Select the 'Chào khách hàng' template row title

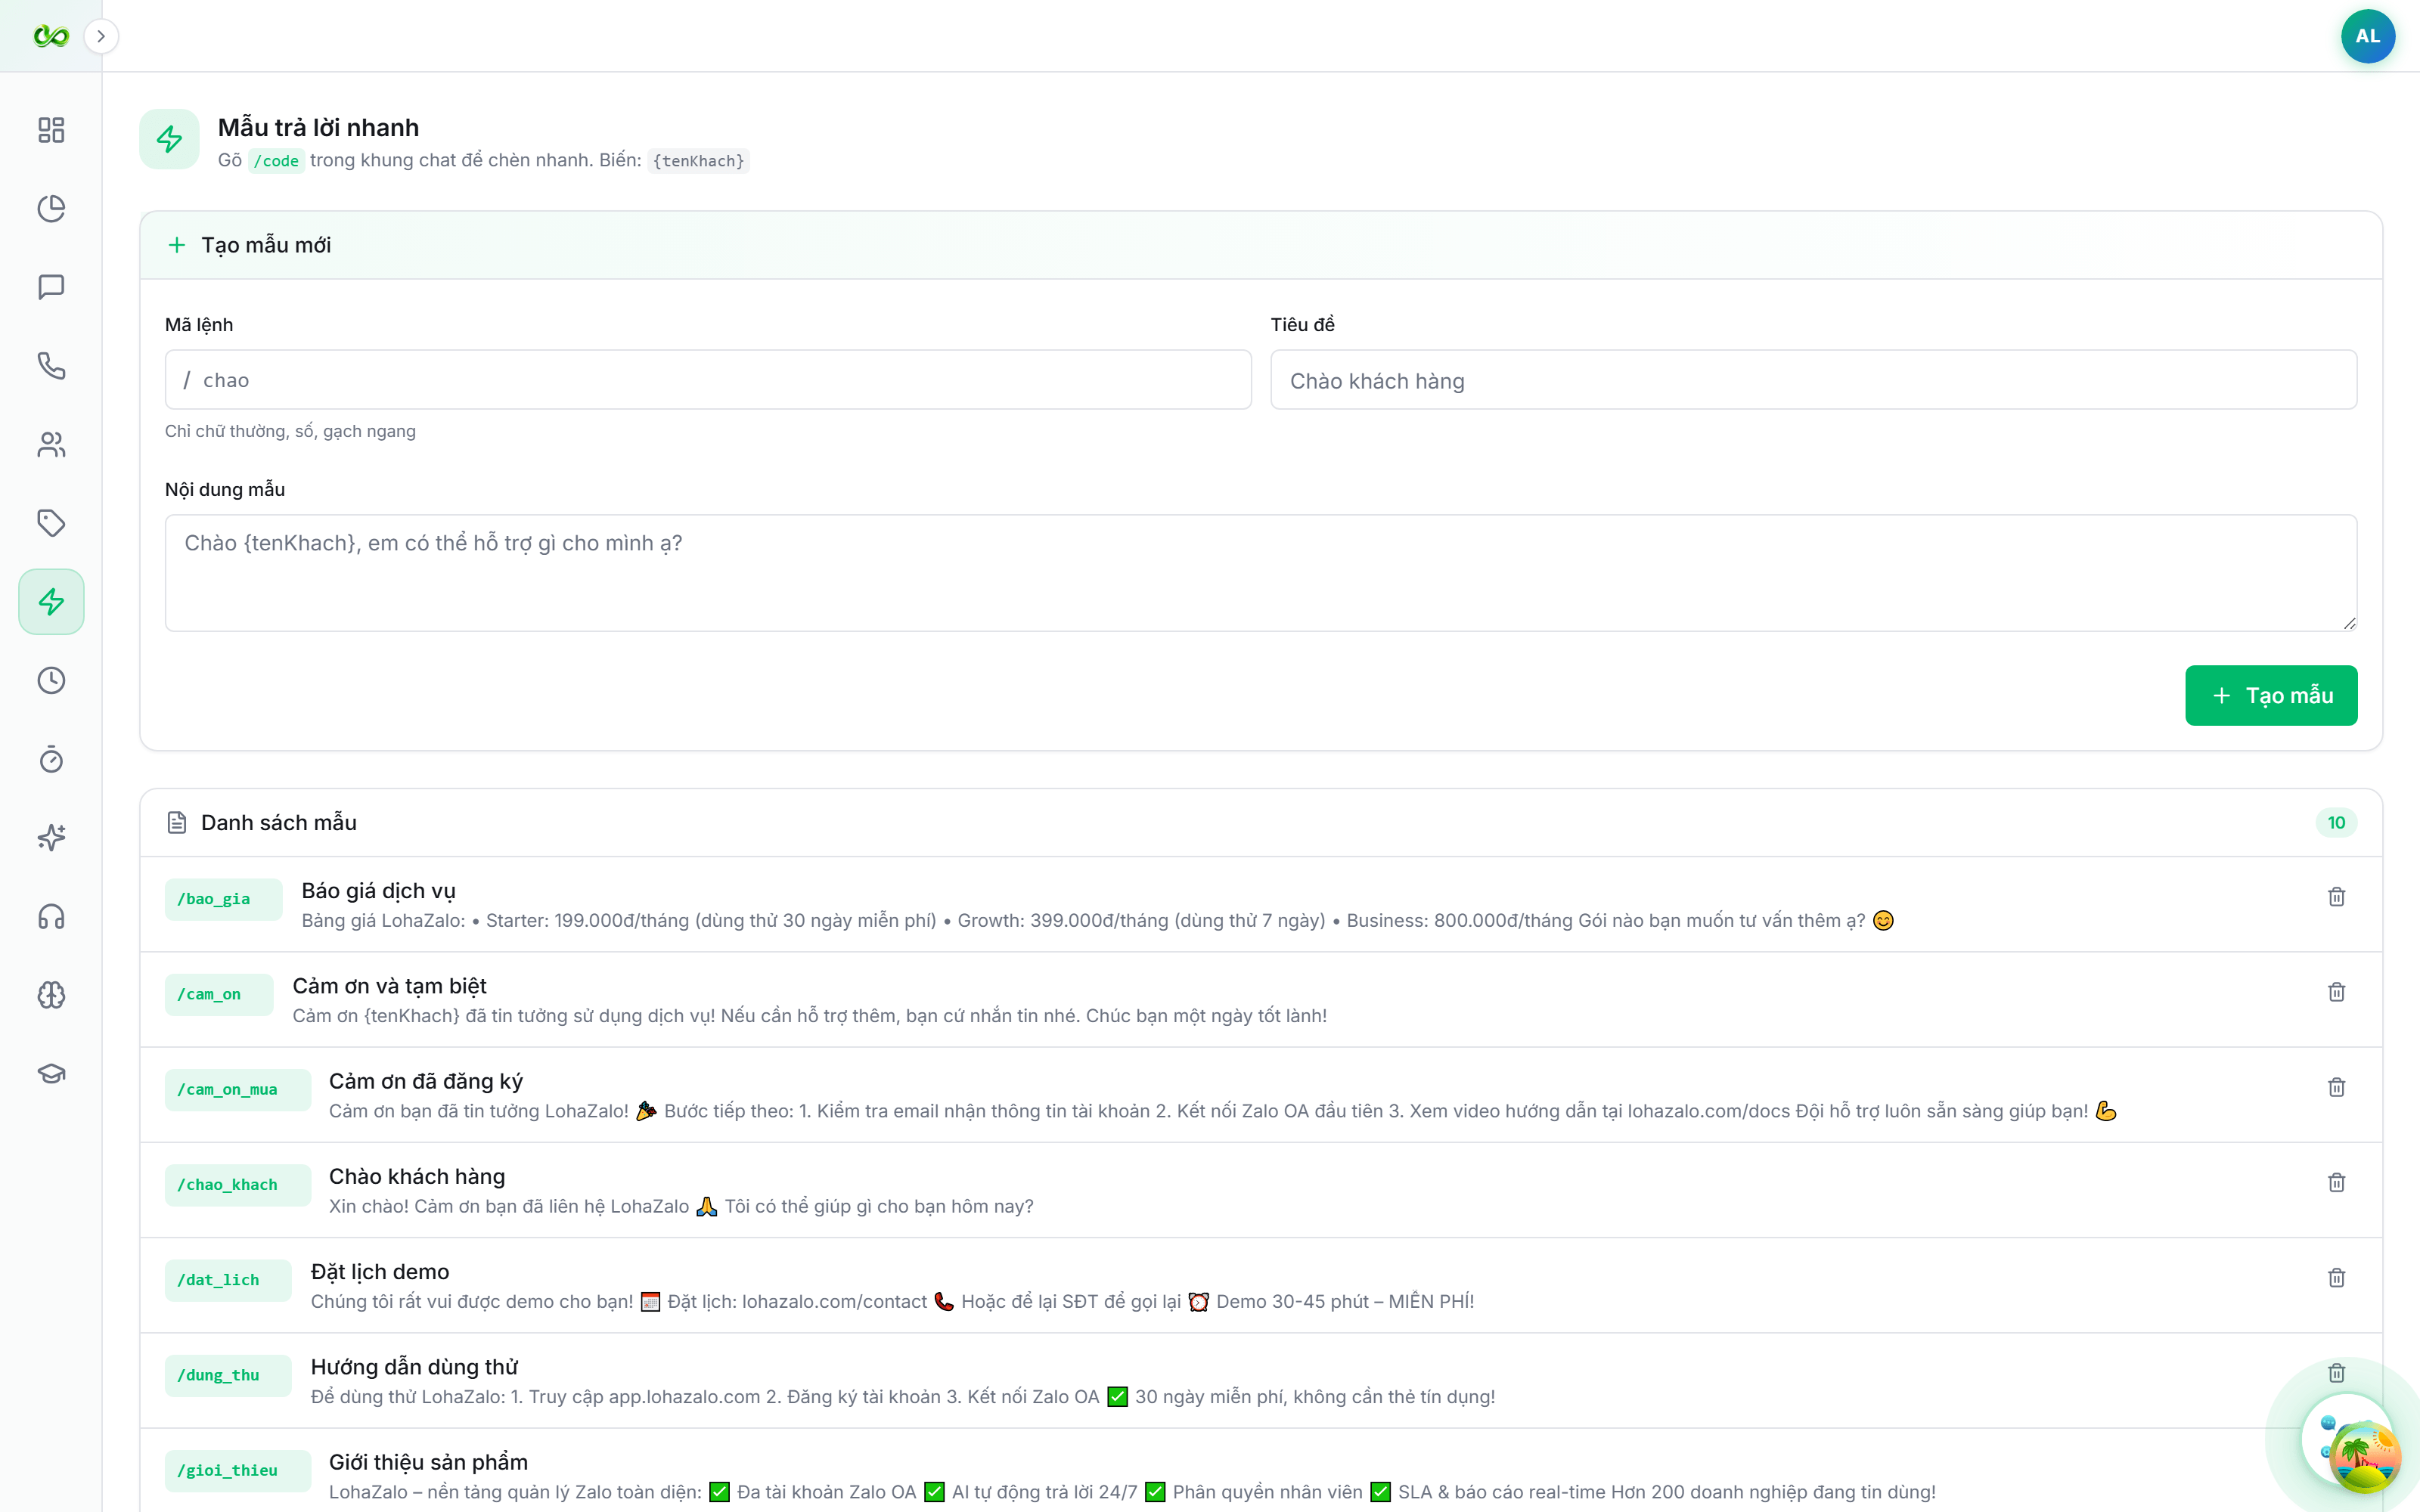pyautogui.click(x=417, y=1176)
